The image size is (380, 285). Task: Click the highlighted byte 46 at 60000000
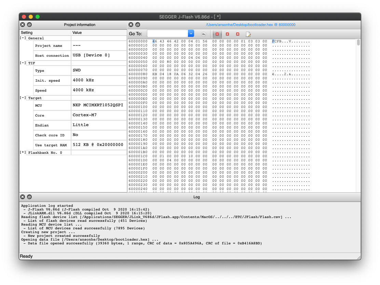click(x=154, y=41)
